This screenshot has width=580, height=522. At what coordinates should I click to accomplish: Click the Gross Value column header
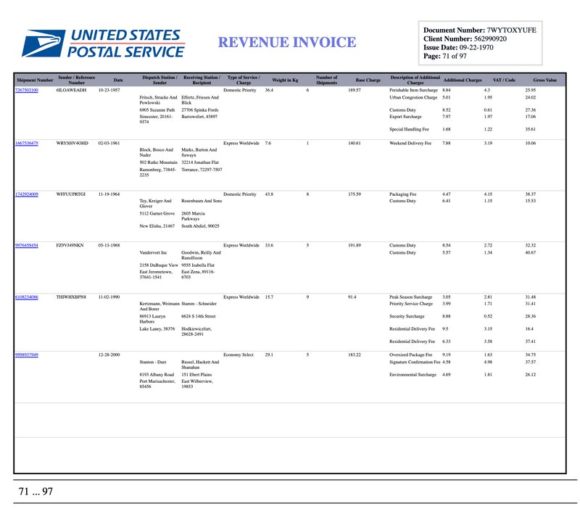[x=544, y=80]
